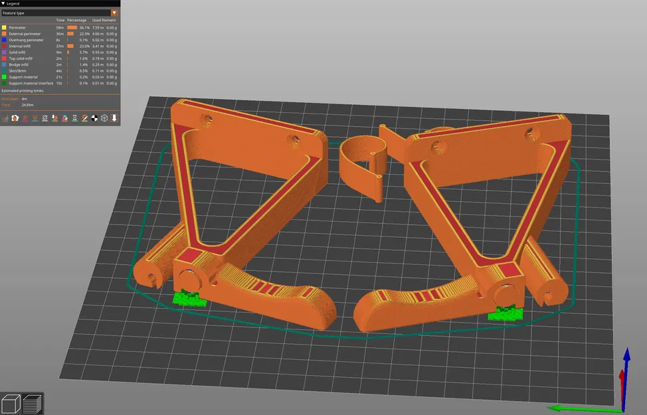Toggle the Color changes icon
647x415 pixels.
click(65, 118)
